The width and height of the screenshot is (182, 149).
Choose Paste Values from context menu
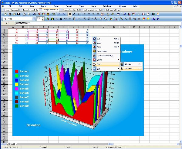click(106, 51)
